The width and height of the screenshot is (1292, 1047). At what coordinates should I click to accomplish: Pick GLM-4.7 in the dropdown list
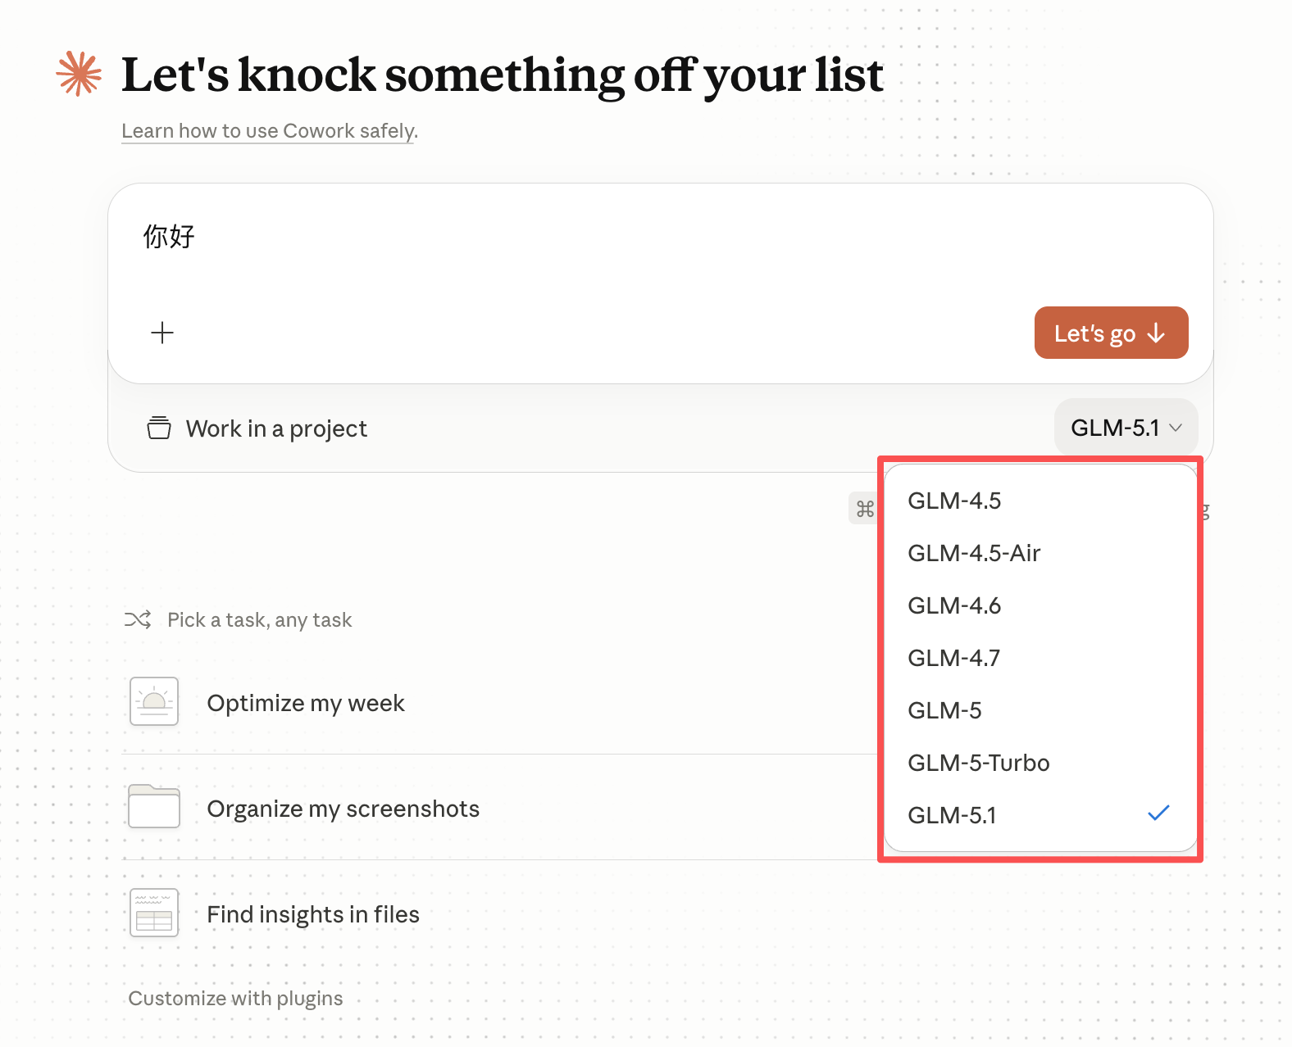954,658
